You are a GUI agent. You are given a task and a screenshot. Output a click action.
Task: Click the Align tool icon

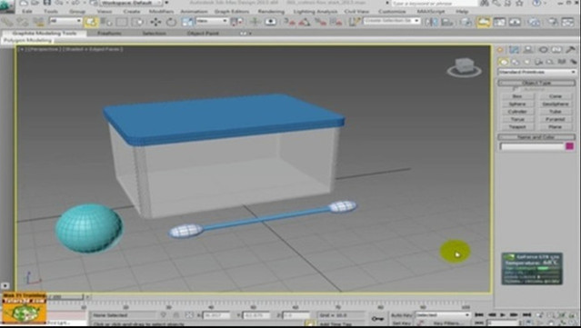pyautogui.click(x=447, y=22)
